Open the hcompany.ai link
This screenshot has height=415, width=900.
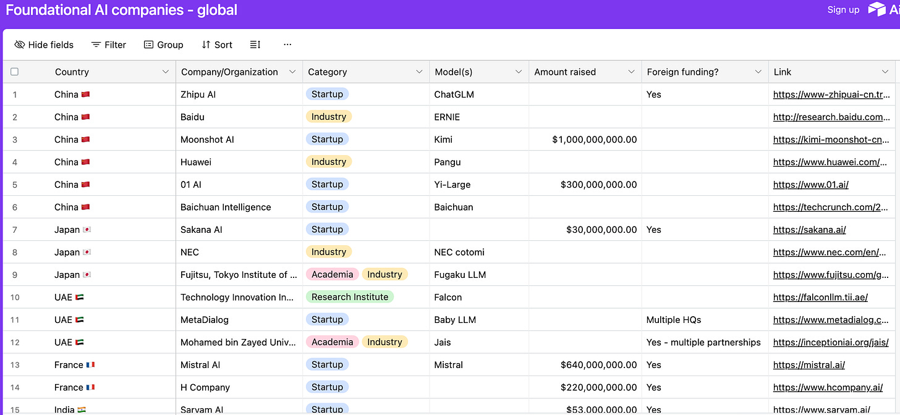tap(828, 387)
